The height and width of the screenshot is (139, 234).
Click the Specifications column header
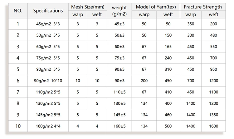coord(48,11)
